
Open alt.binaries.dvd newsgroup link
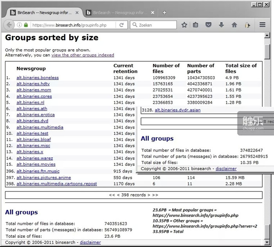32,121
